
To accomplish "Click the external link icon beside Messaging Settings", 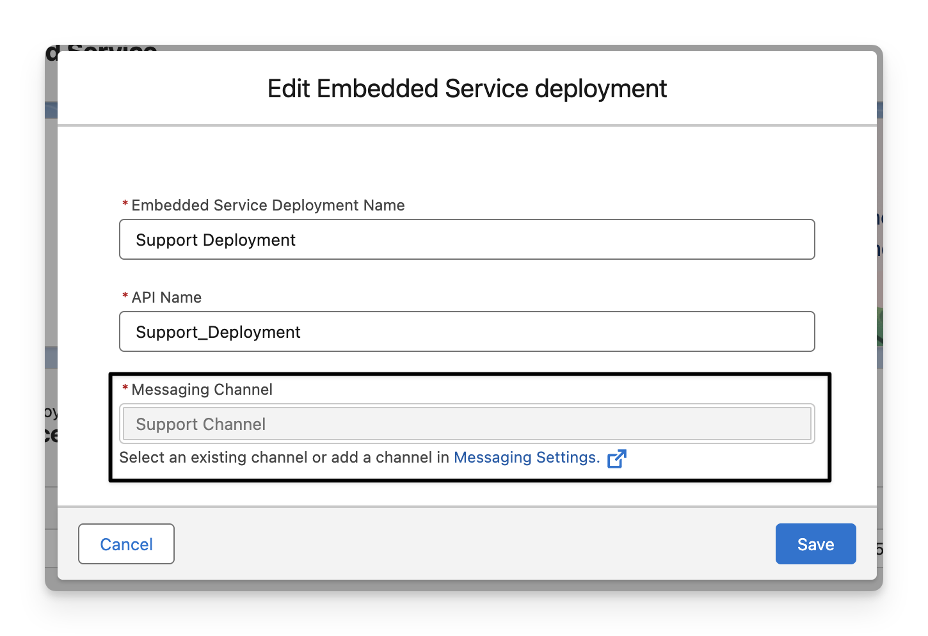I will [616, 459].
